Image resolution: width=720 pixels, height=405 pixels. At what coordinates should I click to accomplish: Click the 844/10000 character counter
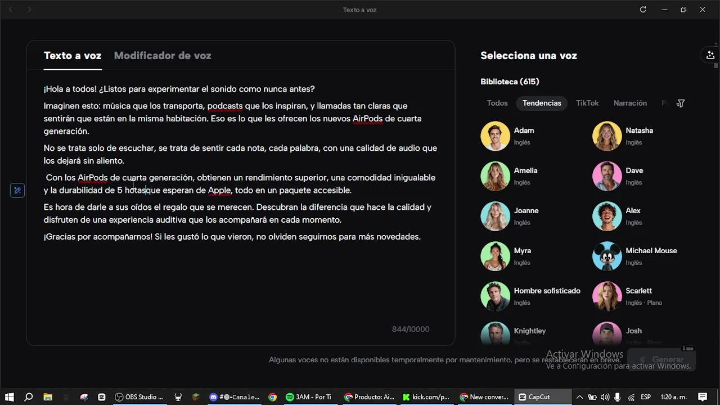pyautogui.click(x=411, y=329)
